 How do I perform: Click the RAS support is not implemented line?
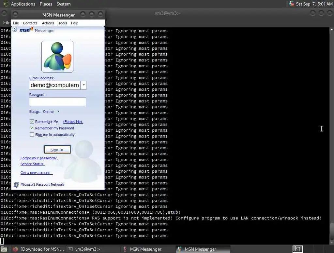[x=161, y=218]
